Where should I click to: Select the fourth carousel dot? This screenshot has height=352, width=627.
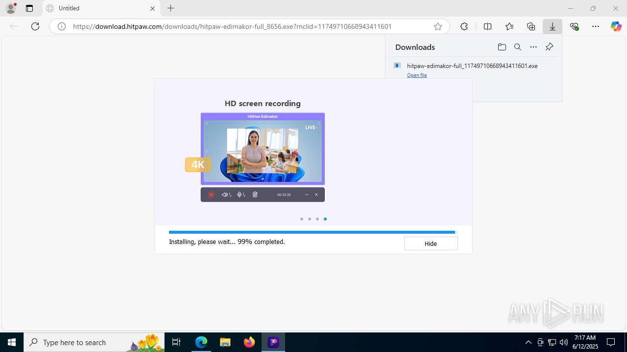[325, 219]
